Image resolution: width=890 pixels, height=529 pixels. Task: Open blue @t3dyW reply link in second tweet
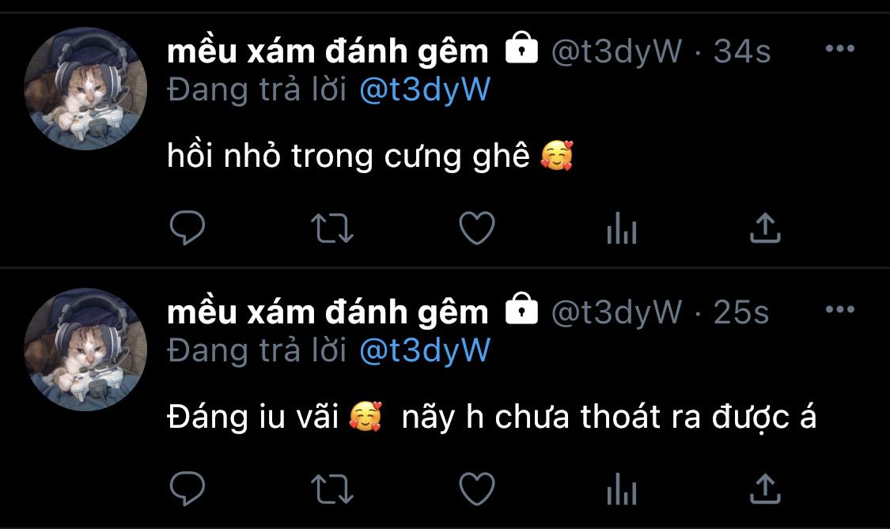pyautogui.click(x=425, y=350)
